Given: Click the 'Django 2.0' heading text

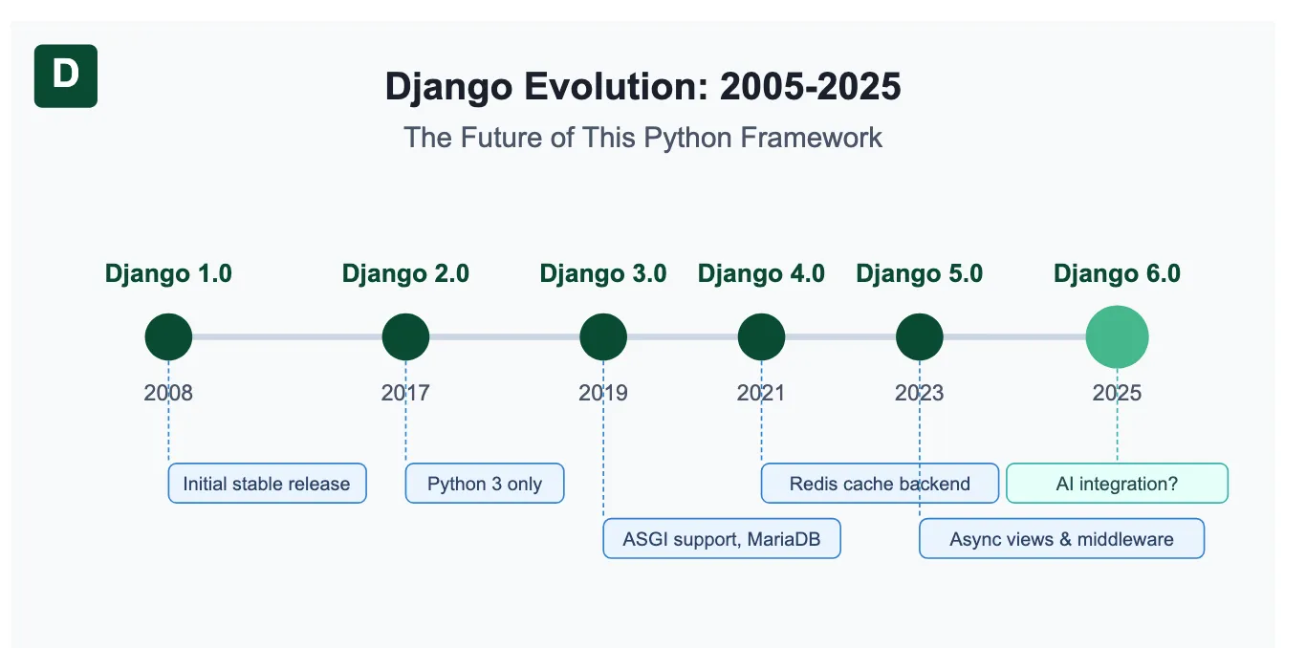Looking at the screenshot, I should (x=405, y=273).
